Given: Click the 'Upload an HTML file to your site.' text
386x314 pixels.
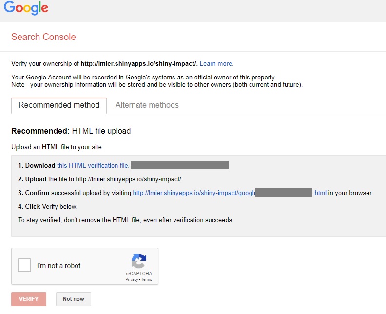Looking at the screenshot, I should click(x=58, y=147).
